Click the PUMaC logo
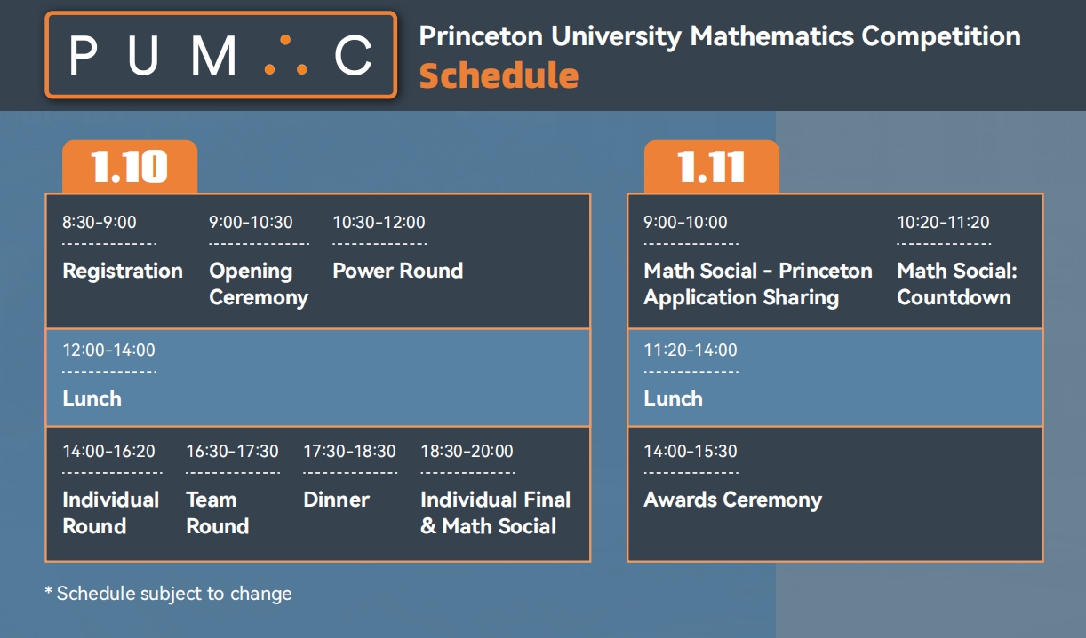1086x638 pixels. pyautogui.click(x=220, y=55)
